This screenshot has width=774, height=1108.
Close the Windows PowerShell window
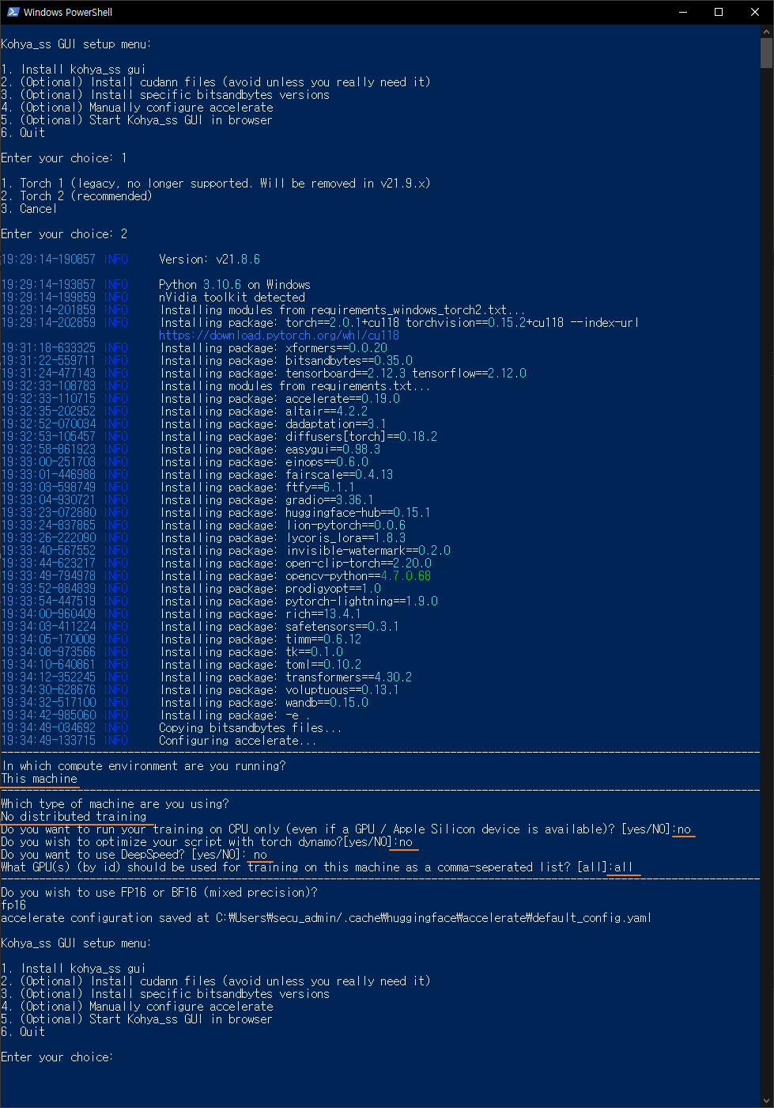click(x=755, y=12)
